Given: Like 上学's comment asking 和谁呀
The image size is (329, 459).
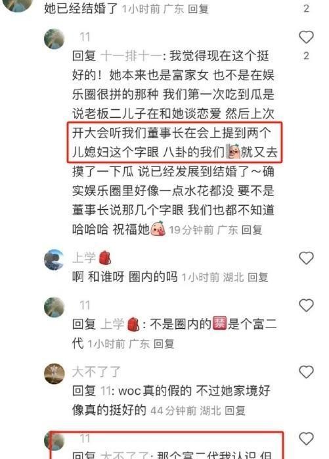Looking at the screenshot, I should point(306,258).
